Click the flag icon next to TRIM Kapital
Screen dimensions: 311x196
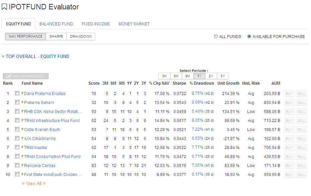point(23,147)
